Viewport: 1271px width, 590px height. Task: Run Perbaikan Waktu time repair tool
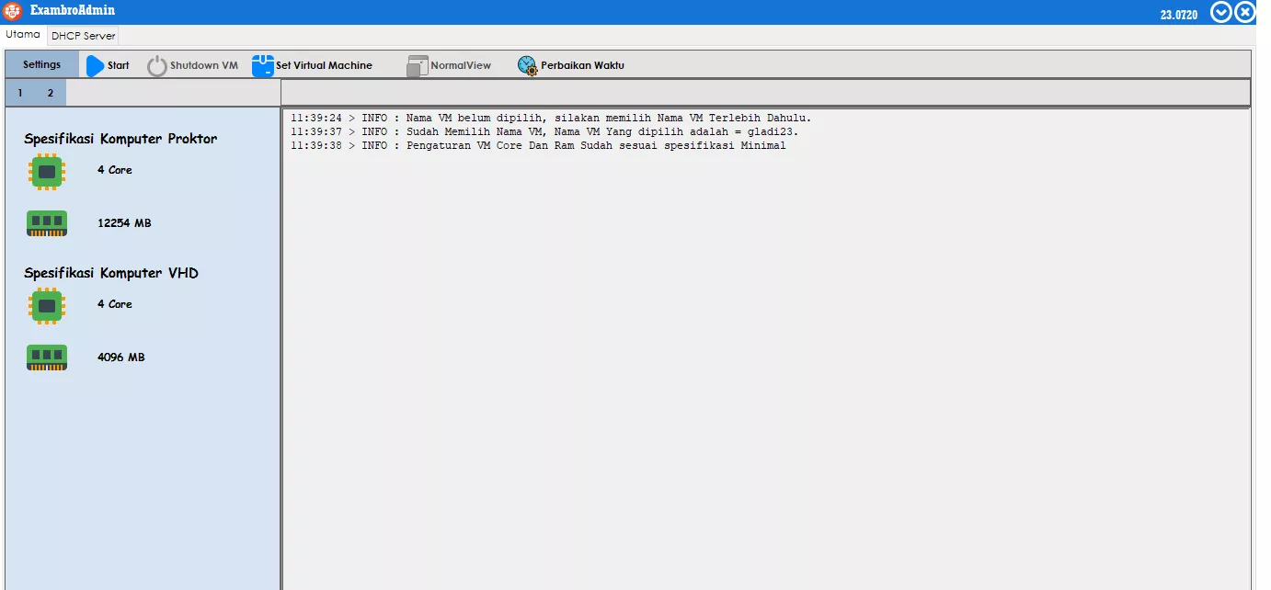click(527, 65)
